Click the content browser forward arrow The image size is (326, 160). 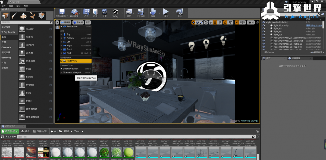pos(55,131)
